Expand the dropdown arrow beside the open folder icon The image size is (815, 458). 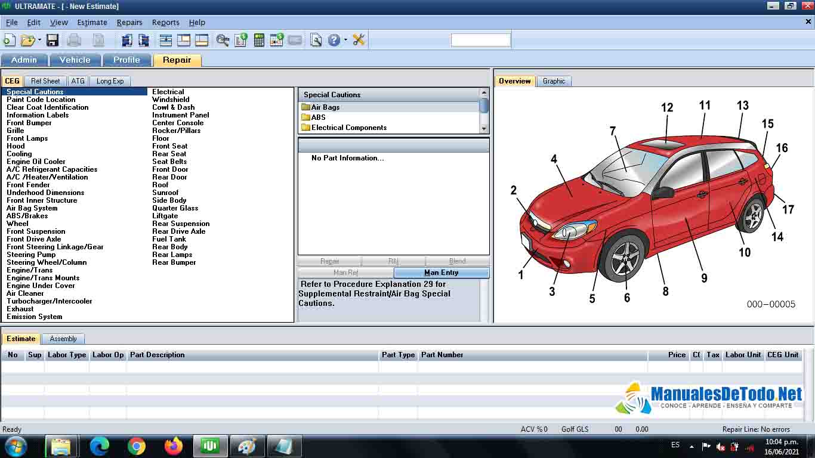pyautogui.click(x=39, y=40)
